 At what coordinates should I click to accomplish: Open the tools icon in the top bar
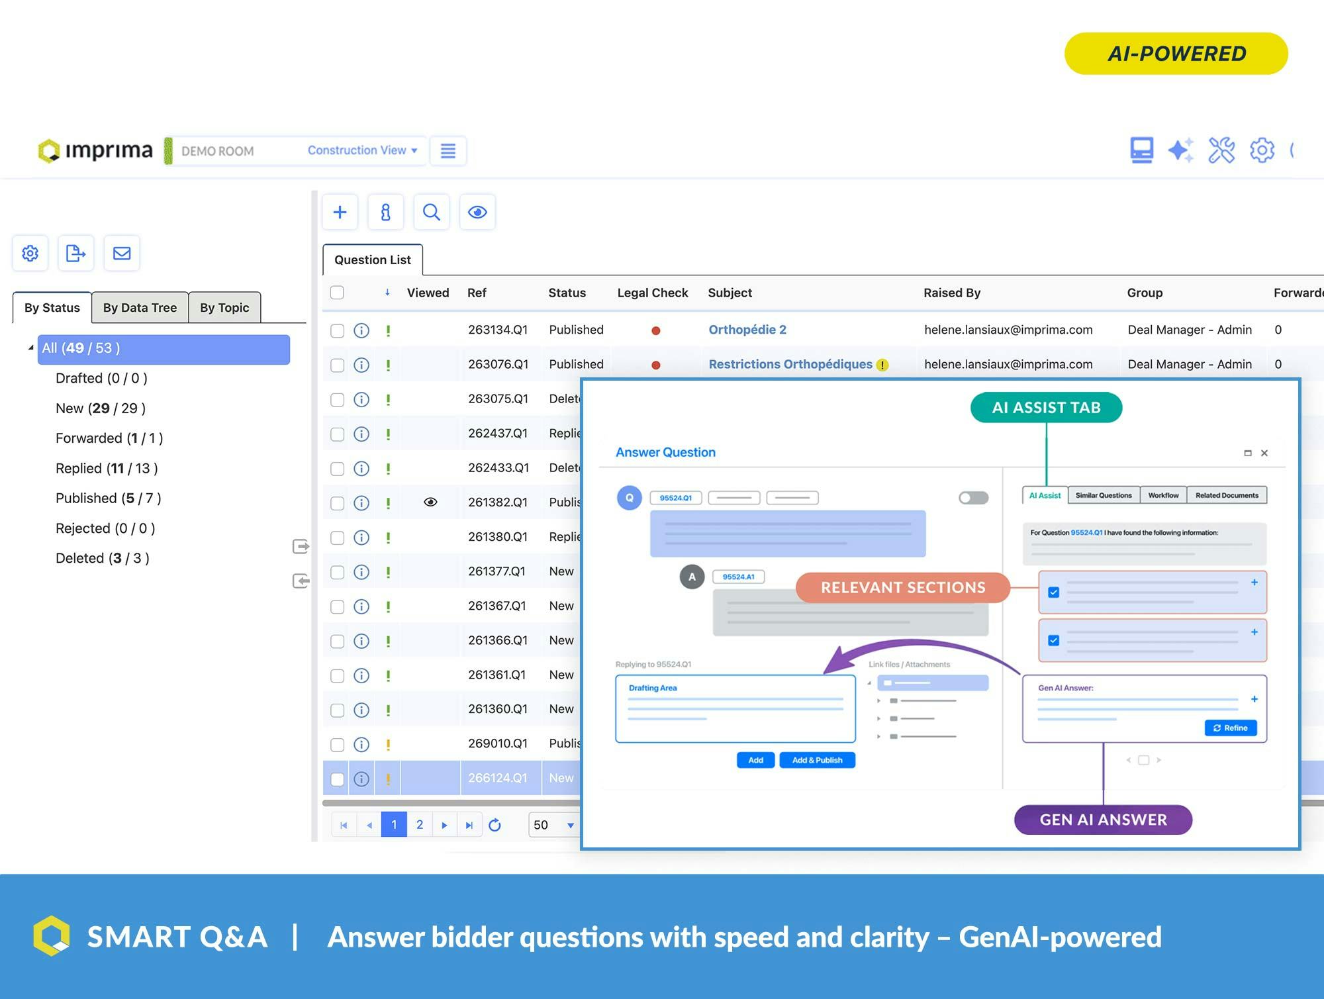pyautogui.click(x=1223, y=150)
